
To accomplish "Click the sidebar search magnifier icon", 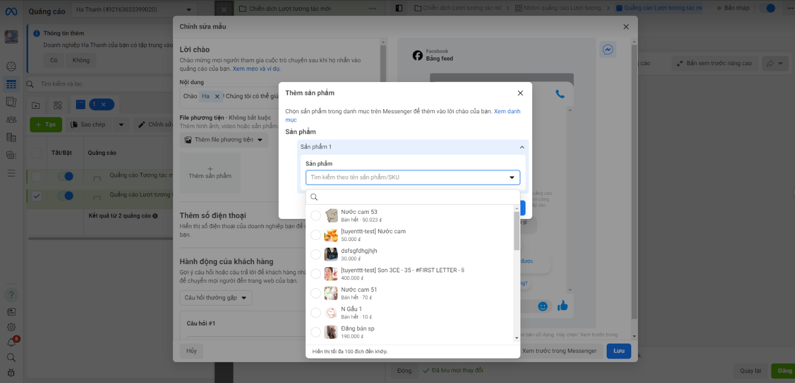I will coord(11,357).
